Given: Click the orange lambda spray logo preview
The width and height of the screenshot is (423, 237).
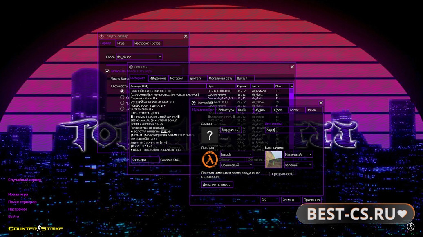Looking at the screenshot, I should 210,159.
